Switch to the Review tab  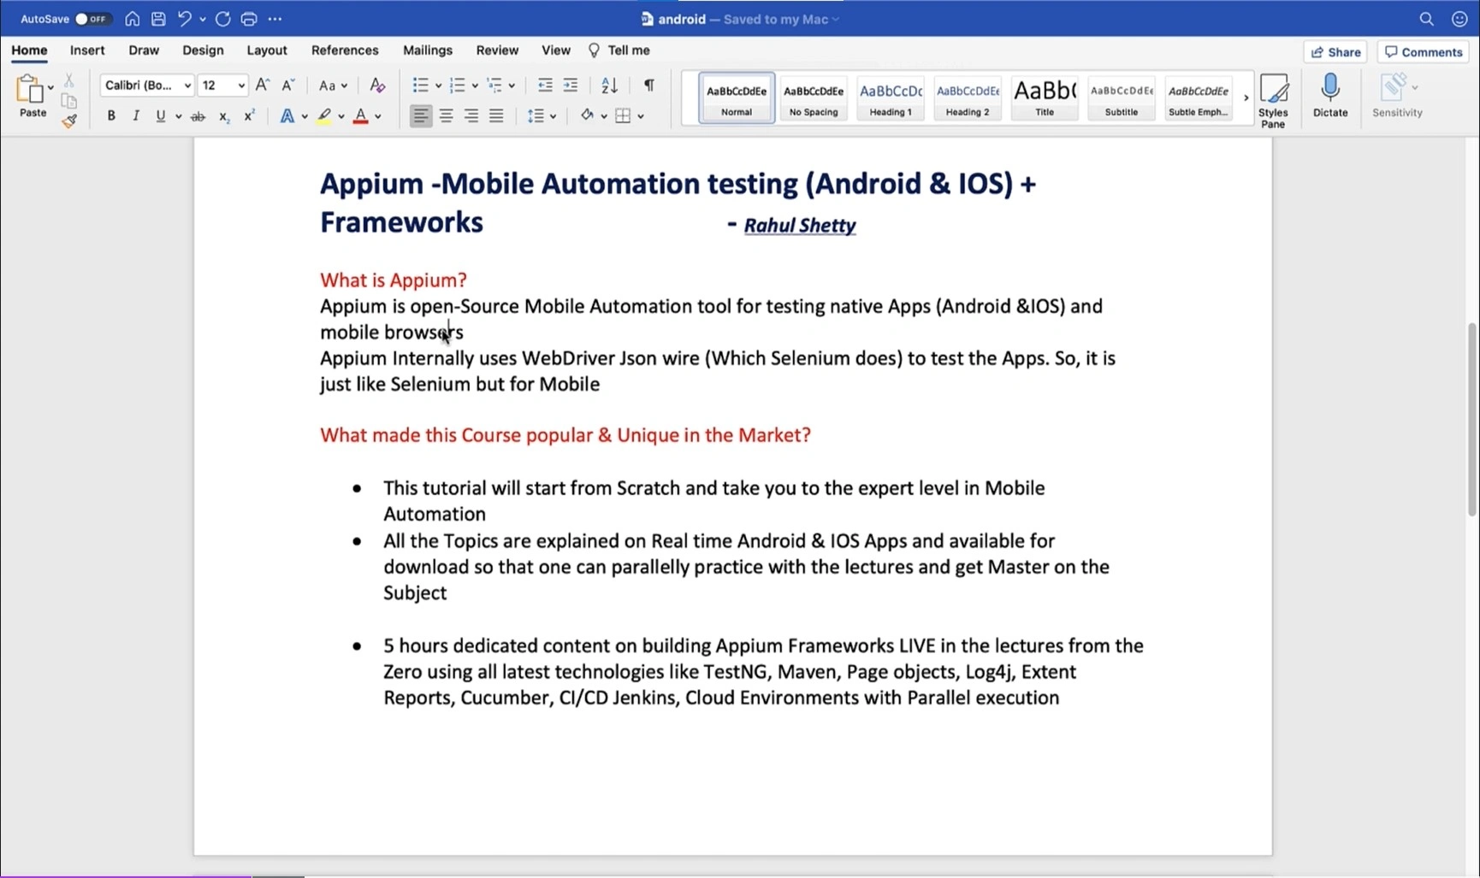click(x=497, y=50)
